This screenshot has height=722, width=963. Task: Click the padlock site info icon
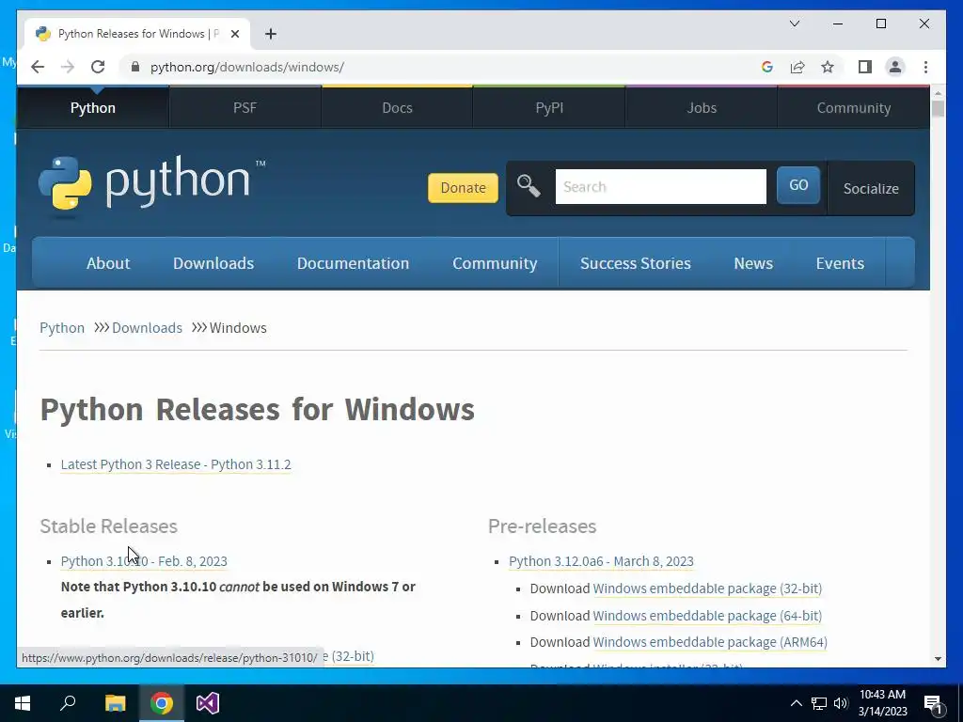135,67
